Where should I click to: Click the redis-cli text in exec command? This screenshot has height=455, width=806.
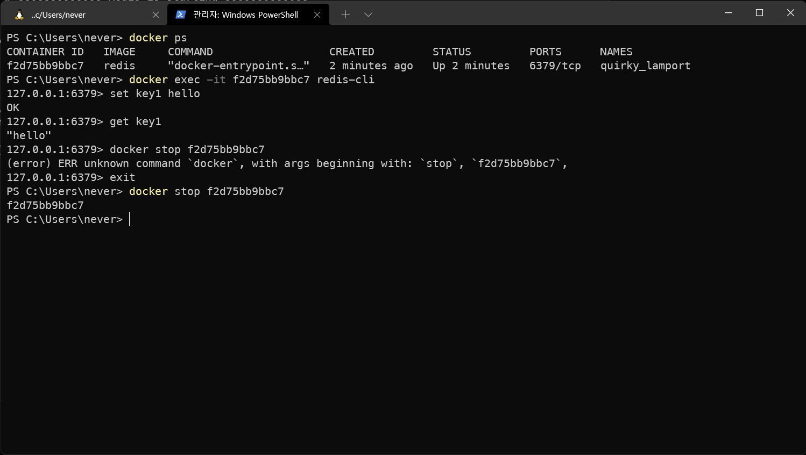tap(345, 80)
